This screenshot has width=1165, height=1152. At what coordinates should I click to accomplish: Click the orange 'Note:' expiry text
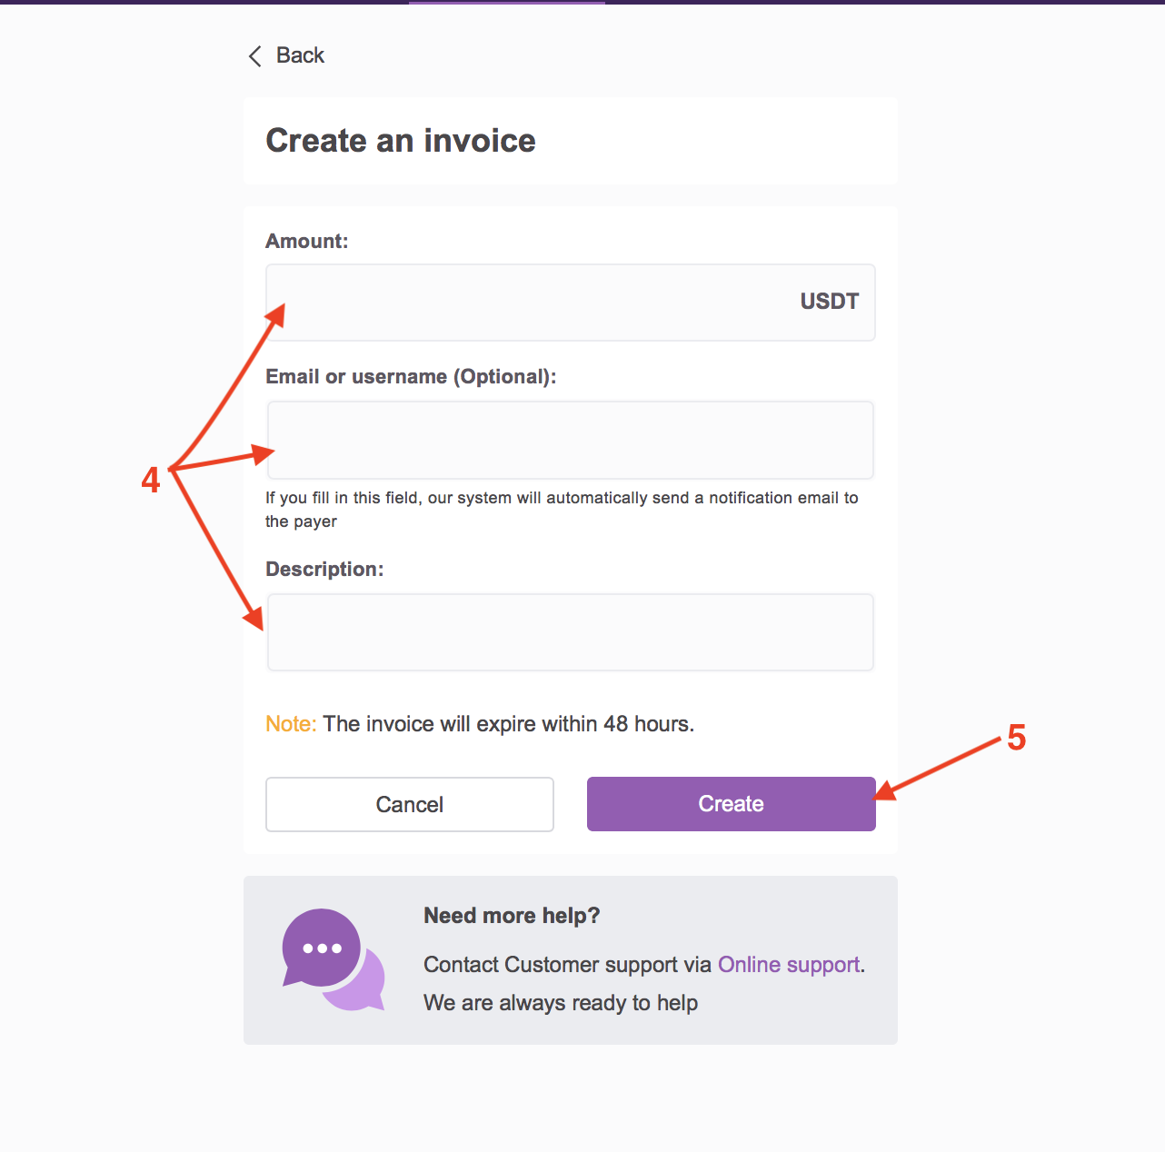pos(291,724)
